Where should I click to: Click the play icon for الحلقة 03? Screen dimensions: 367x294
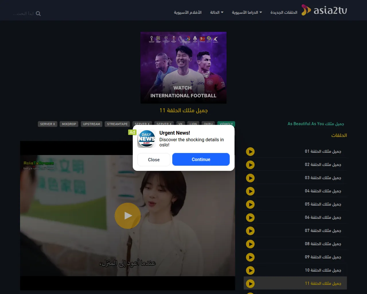click(250, 178)
